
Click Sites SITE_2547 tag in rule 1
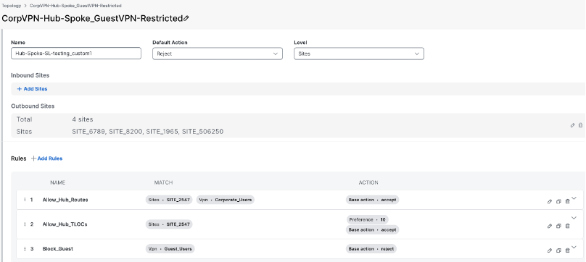pos(169,200)
